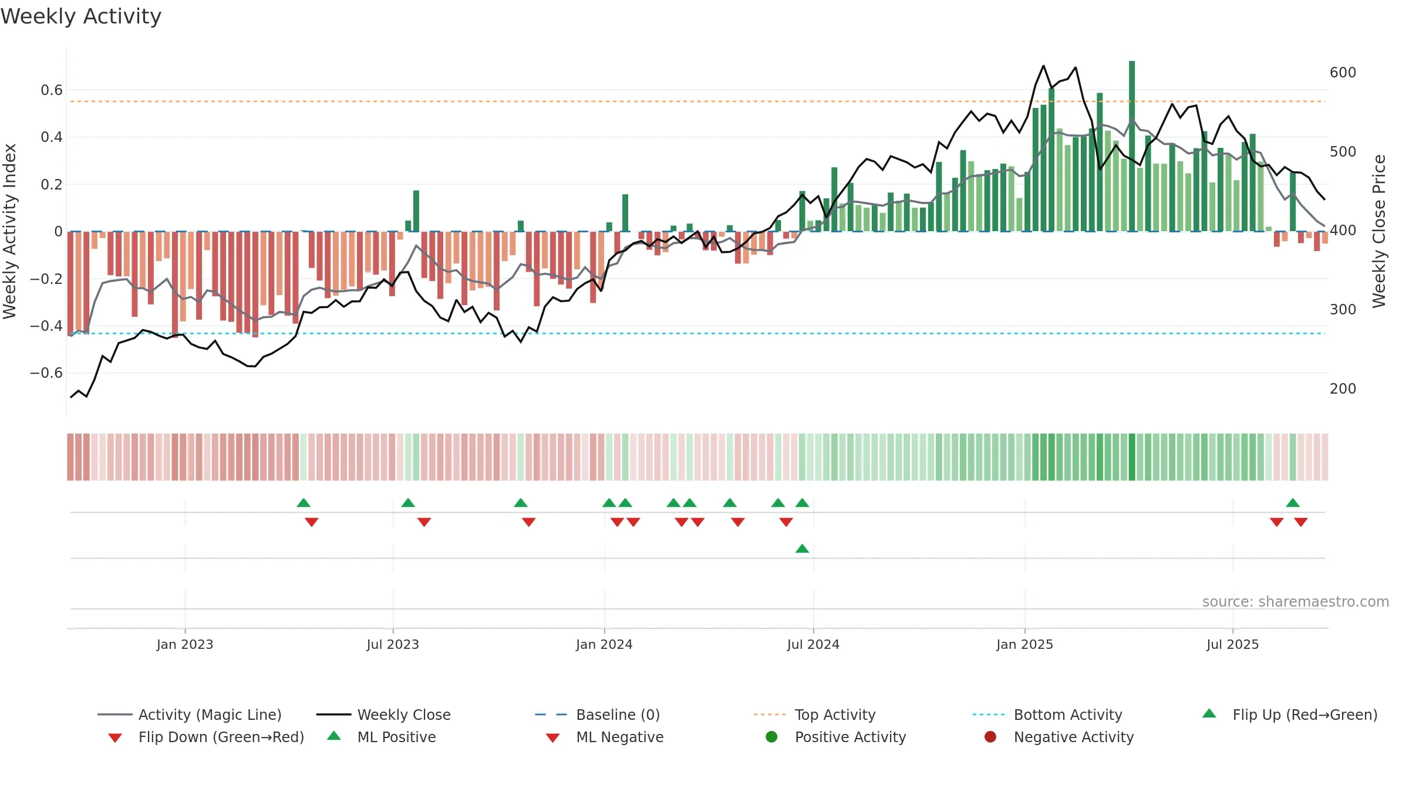Toggle Weekly Close legend entry

click(x=383, y=715)
